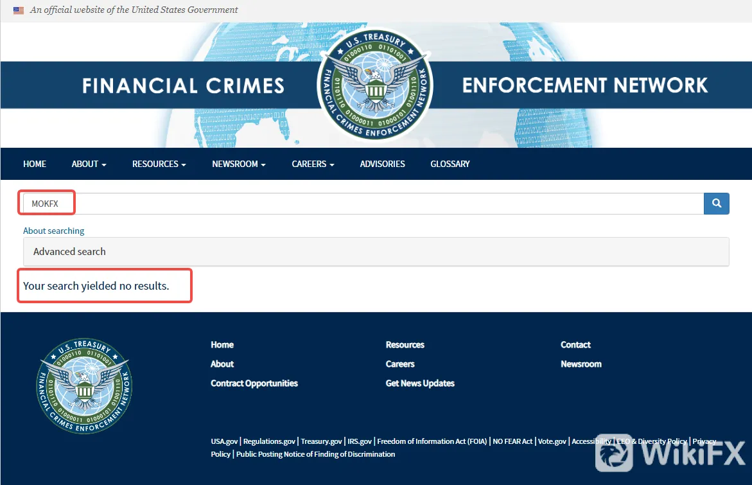Screen dimensions: 752x485
Task: Expand the NEWSROOM dropdown menu
Action: [238, 164]
